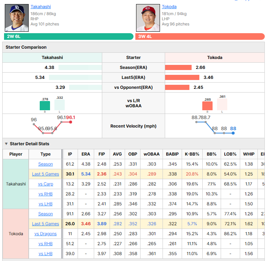Open Takahashi's Last 5 Games link
Image resolution: width=267 pixels, height=261 pixels.
pos(46,174)
